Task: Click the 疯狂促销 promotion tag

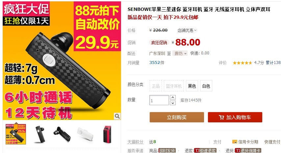Action: coord(159,43)
